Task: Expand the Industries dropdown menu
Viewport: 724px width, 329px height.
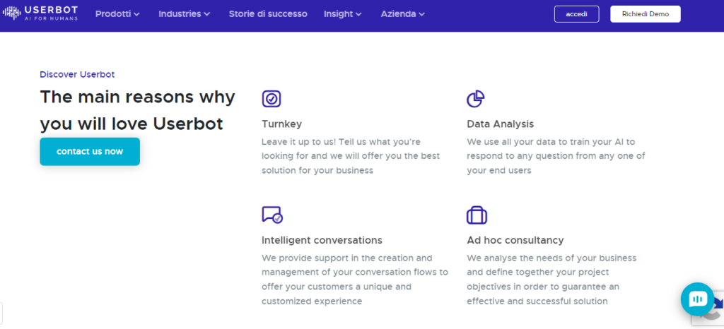Action: 185,14
